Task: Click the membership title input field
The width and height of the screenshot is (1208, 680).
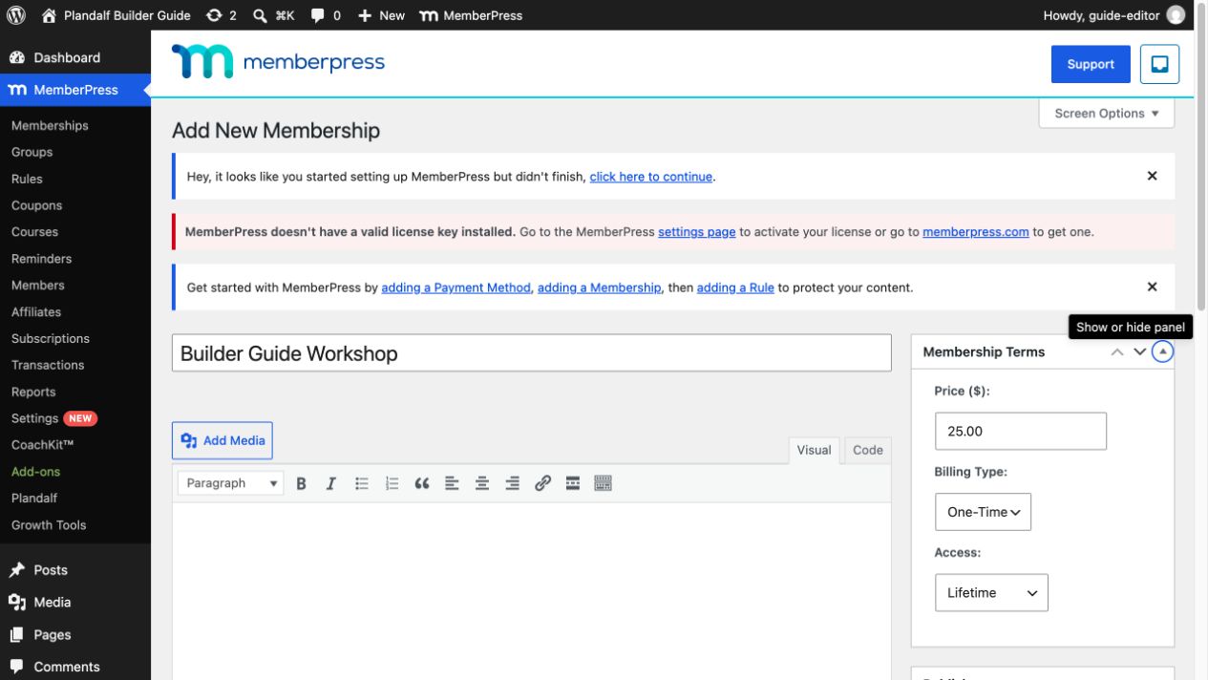Action: click(x=532, y=353)
